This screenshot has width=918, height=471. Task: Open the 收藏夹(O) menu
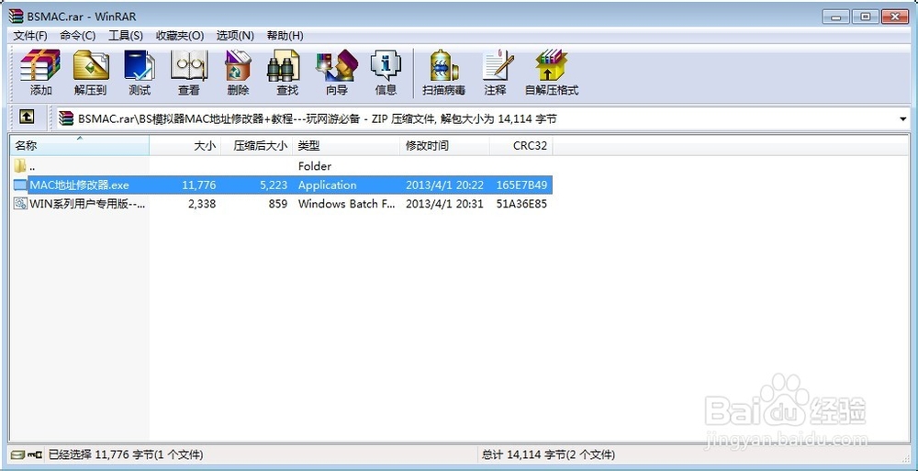click(x=180, y=36)
